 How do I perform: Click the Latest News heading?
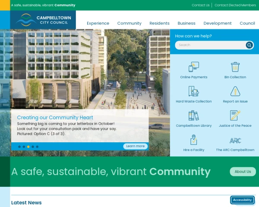[x=26, y=203]
